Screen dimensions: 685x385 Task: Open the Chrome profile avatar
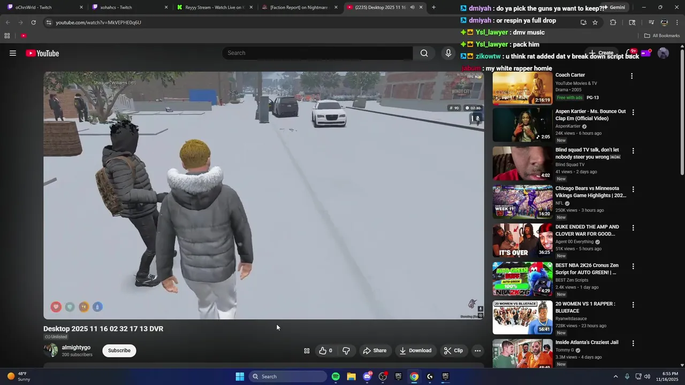(664, 22)
